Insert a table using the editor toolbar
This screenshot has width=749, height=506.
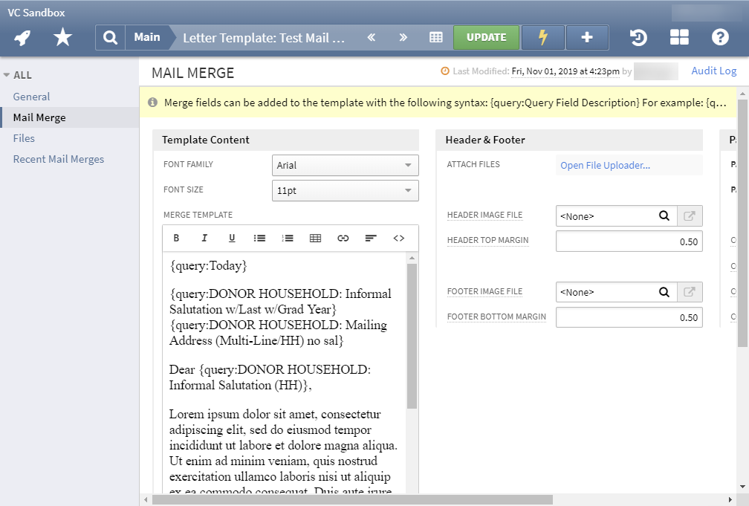tap(315, 238)
